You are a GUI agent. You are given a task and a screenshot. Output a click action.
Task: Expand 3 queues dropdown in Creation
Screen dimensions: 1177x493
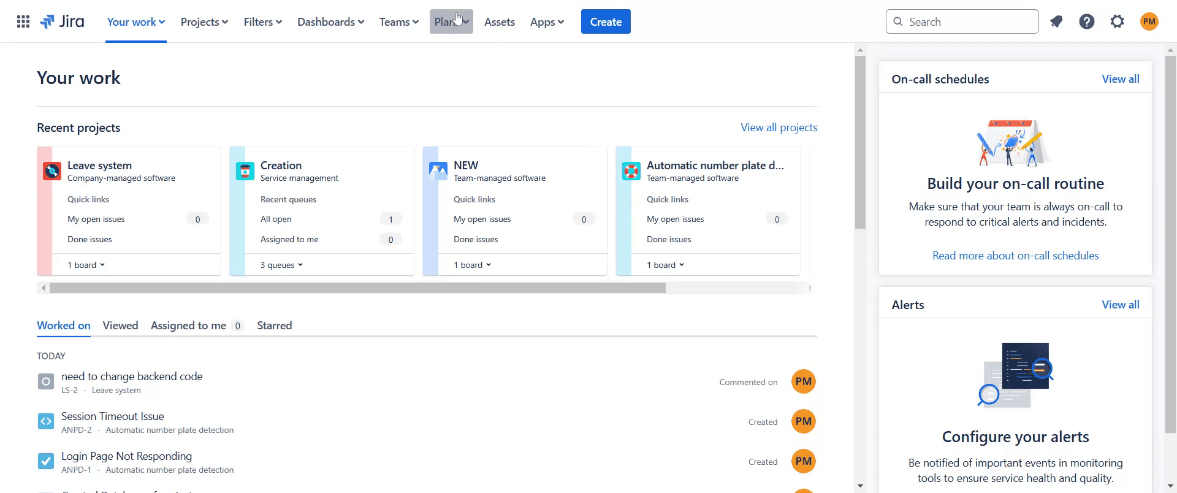(x=282, y=265)
